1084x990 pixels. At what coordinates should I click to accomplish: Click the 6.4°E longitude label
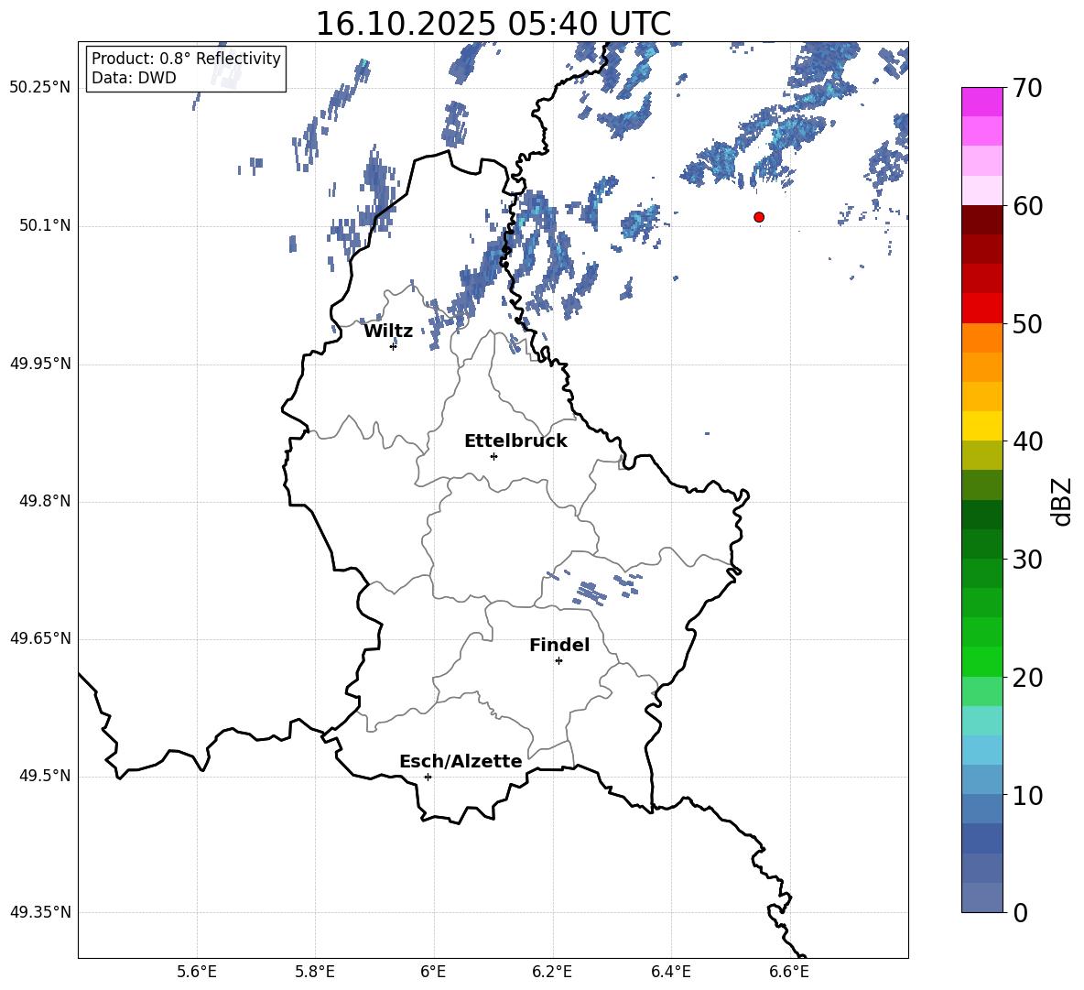670,972
